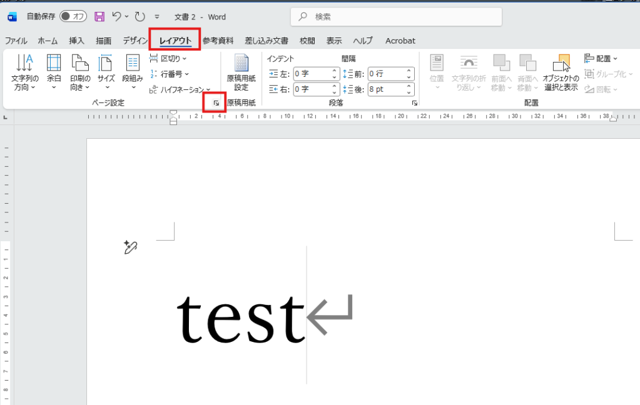Open the 段組み columns tool
640x405 pixels.
(x=132, y=72)
